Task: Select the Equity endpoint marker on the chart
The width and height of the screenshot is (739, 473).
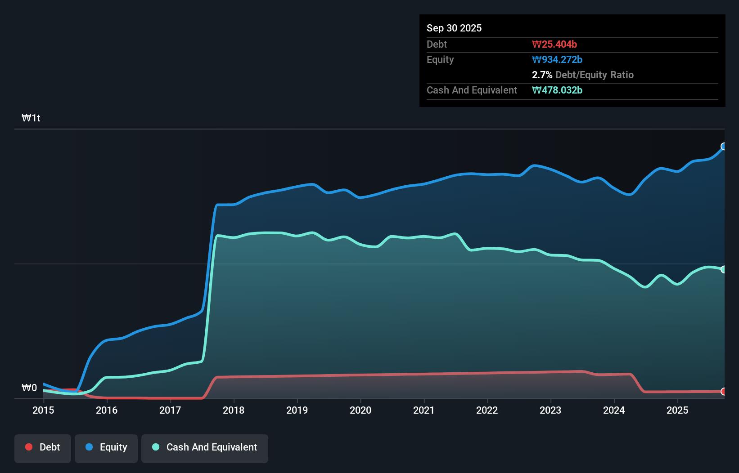Action: 723,146
